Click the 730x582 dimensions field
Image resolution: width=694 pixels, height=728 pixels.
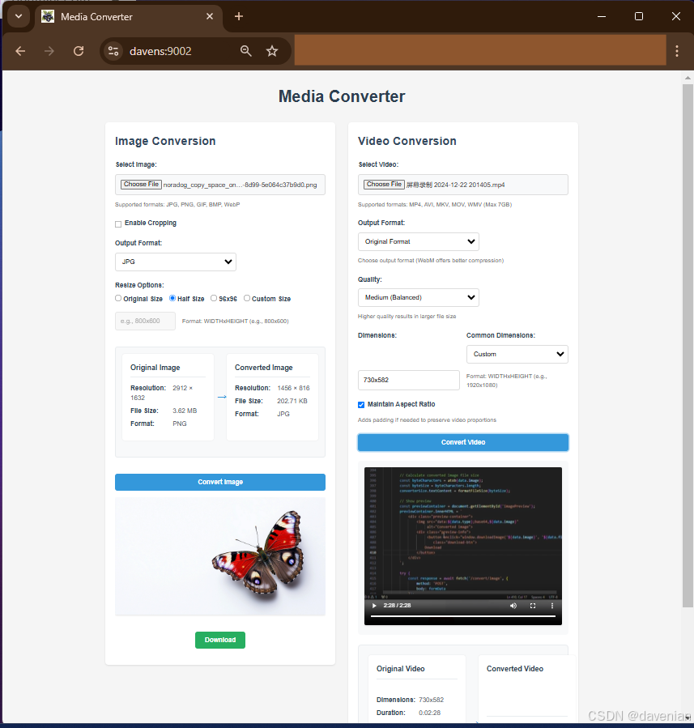point(408,380)
